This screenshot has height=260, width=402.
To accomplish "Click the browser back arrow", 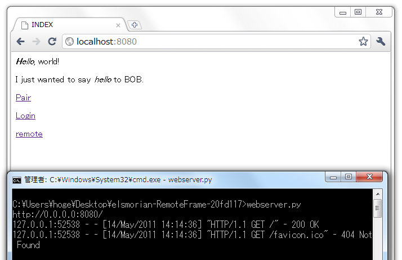I will pyautogui.click(x=20, y=41).
